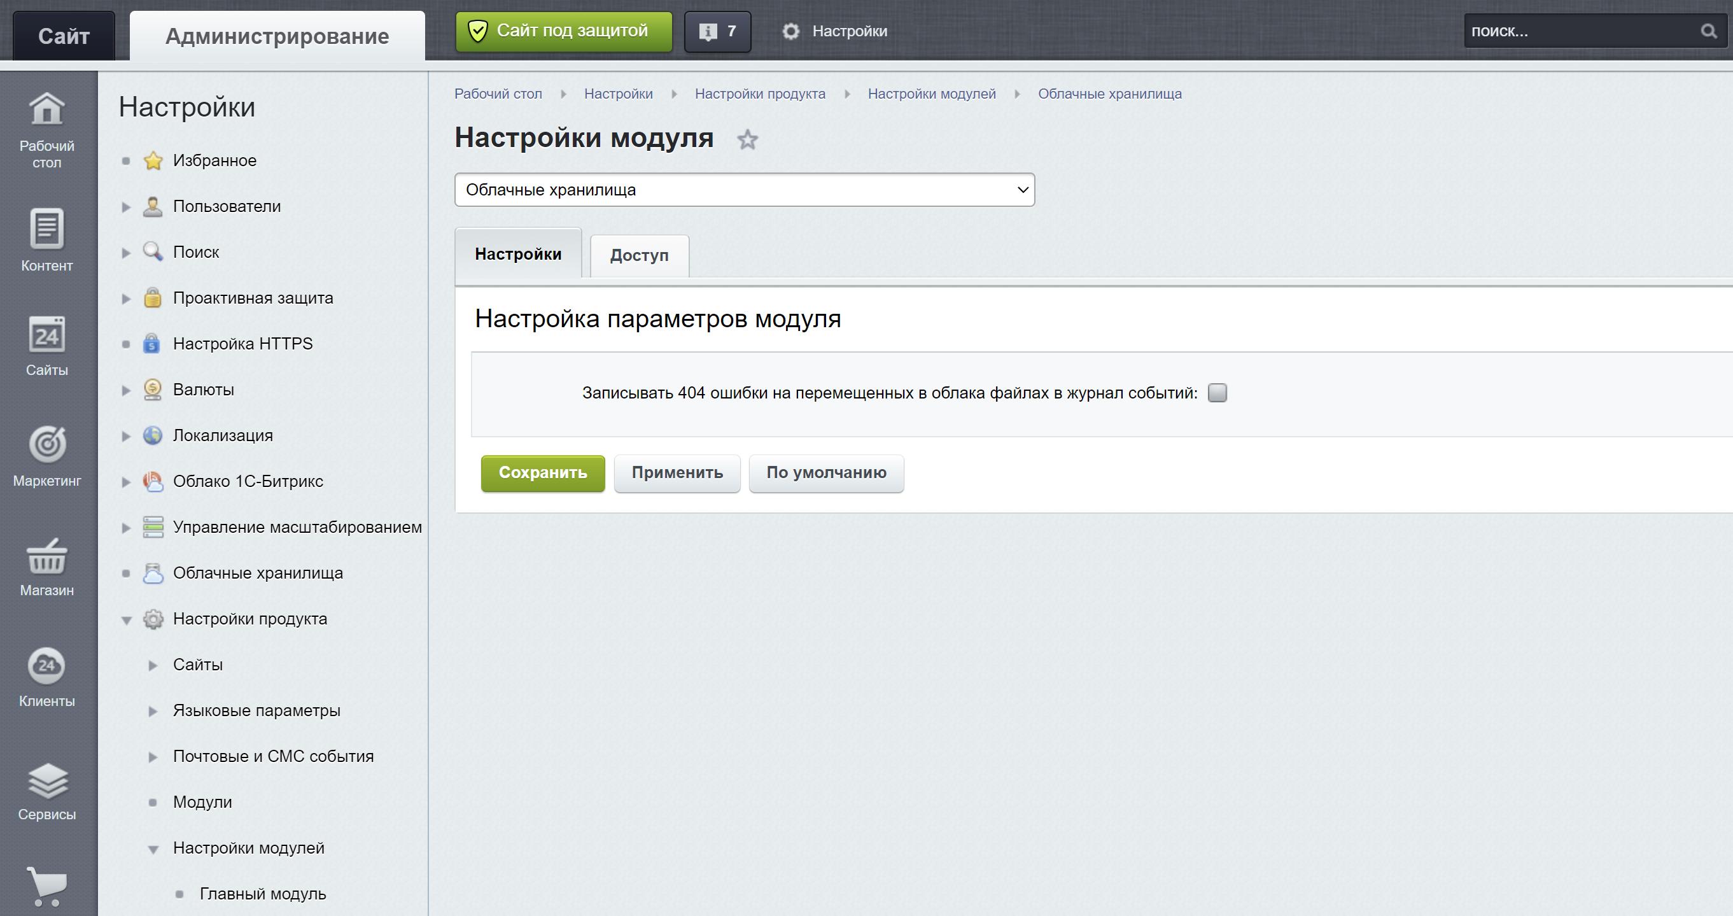
Task: Mark Настройки модуля page as favorite
Action: click(748, 140)
